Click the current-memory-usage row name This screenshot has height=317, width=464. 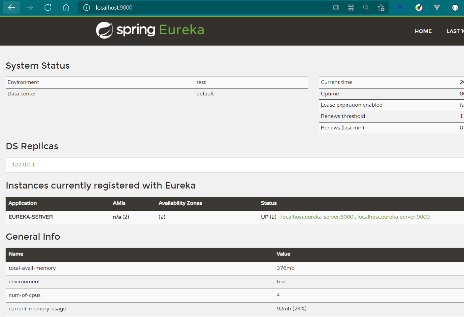pos(37,309)
